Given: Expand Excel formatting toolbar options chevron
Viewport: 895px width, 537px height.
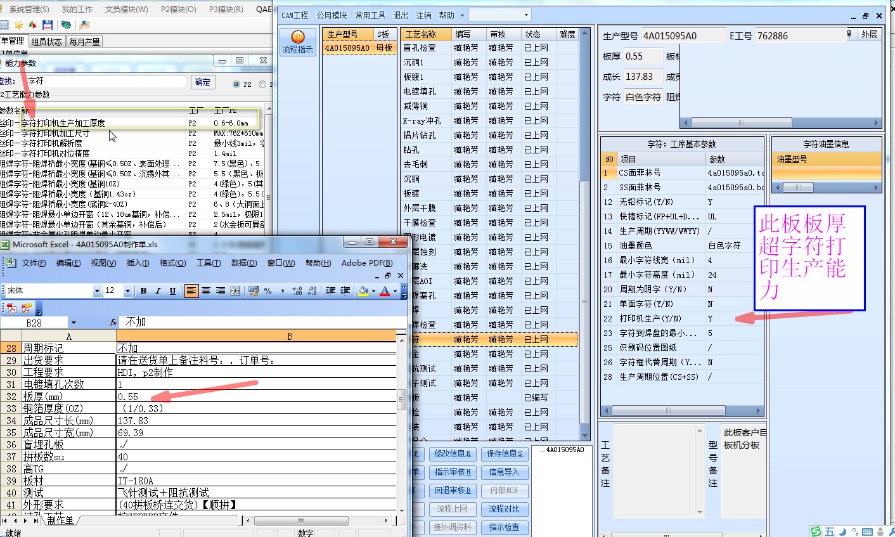Looking at the screenshot, I should [404, 291].
